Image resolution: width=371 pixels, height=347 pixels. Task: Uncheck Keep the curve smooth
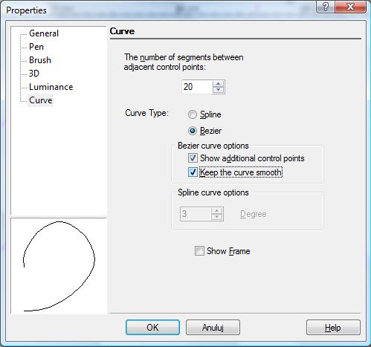point(193,172)
